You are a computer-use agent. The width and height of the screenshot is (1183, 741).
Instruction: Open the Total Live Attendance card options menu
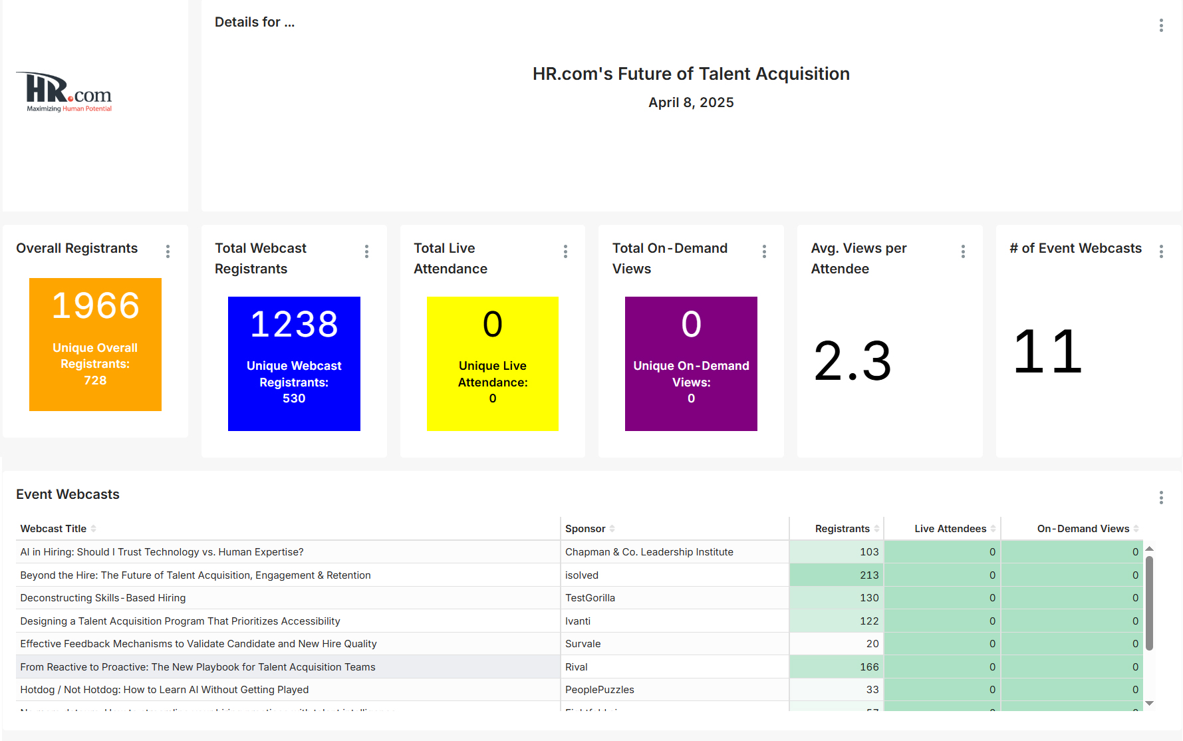click(565, 251)
